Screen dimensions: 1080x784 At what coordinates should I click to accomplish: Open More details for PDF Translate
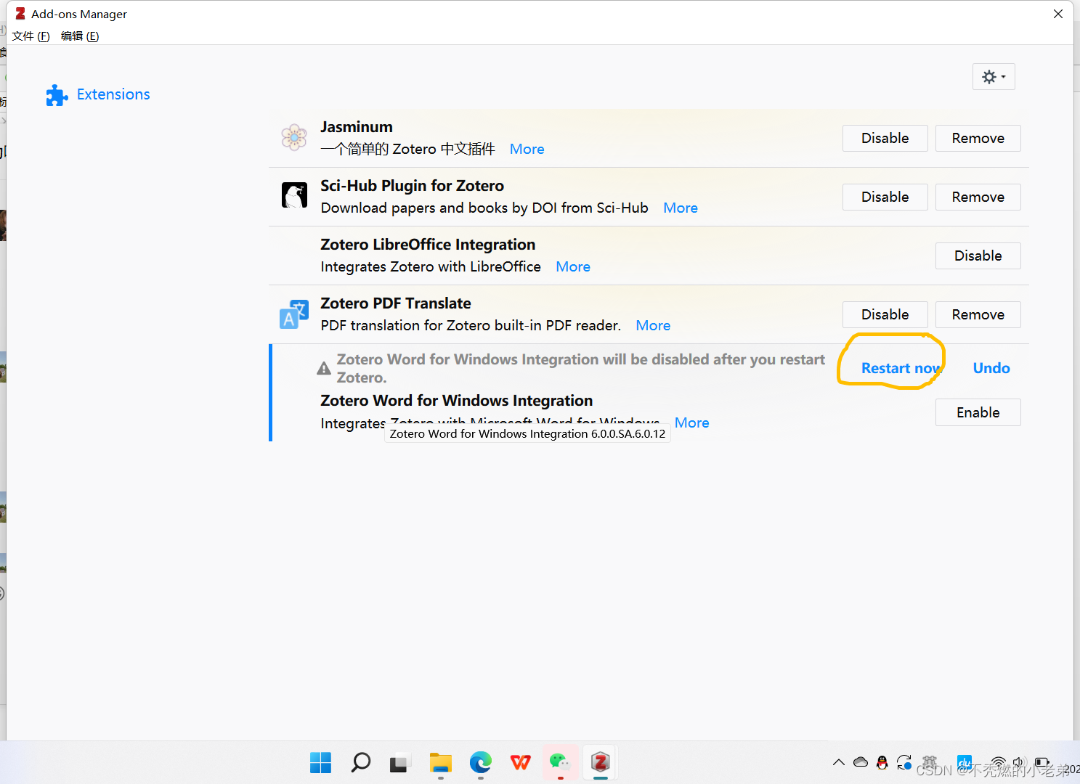pos(653,325)
